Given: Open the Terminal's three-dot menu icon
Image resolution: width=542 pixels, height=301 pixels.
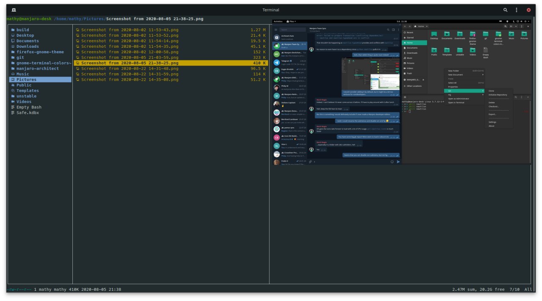Looking at the screenshot, I should click(516, 9).
